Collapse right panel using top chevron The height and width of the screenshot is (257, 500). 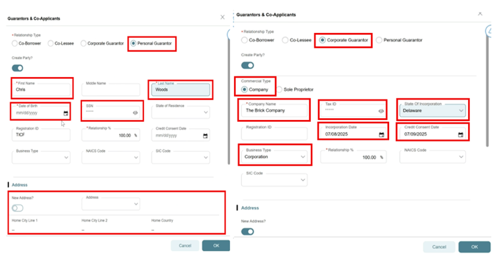click(x=480, y=13)
